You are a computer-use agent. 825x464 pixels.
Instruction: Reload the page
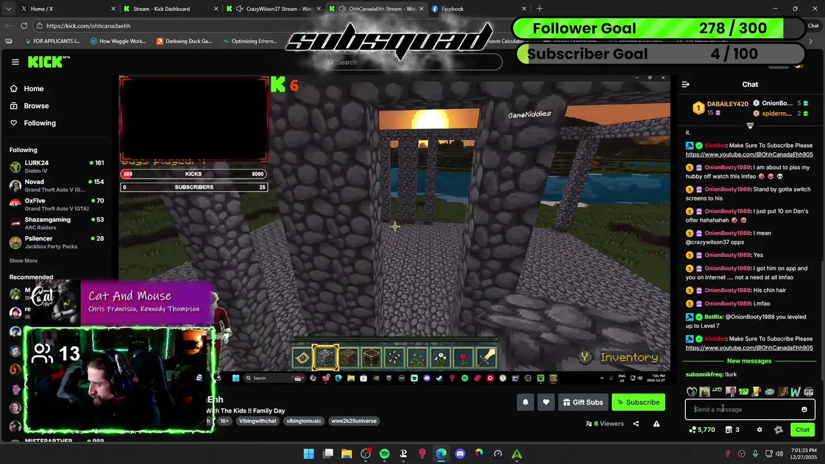point(24,26)
